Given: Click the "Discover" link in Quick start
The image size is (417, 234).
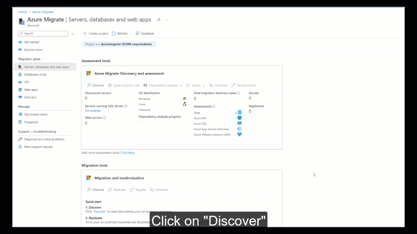Looking at the screenshot, I should tap(100, 212).
